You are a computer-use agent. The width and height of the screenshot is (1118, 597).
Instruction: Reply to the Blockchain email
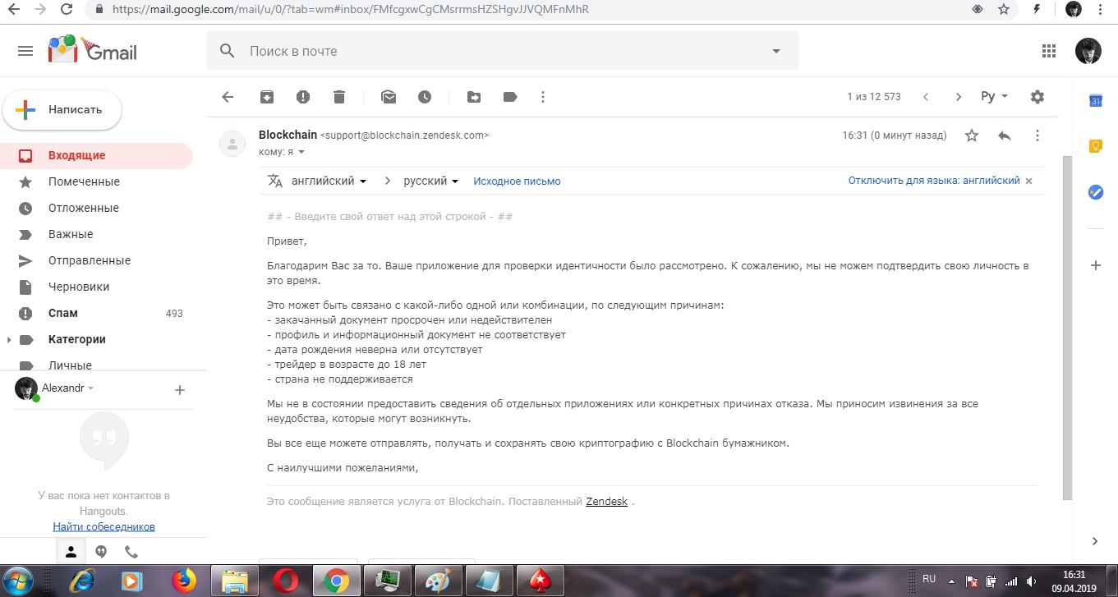pyautogui.click(x=1004, y=135)
